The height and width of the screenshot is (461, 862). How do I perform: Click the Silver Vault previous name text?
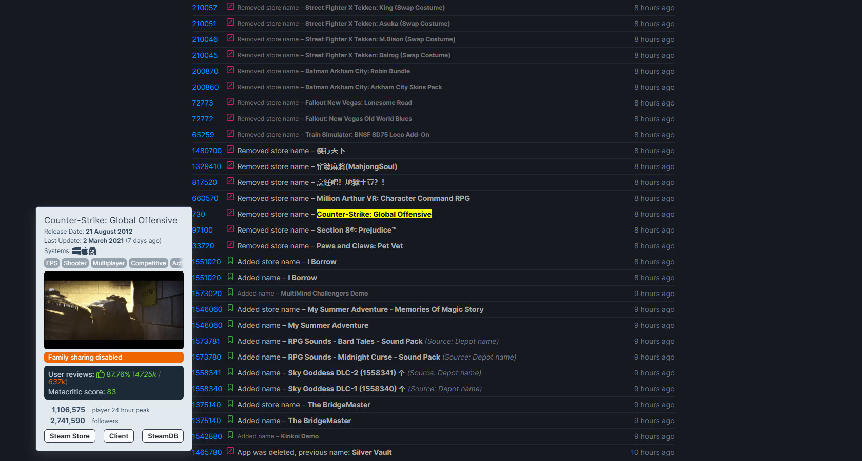pos(372,452)
